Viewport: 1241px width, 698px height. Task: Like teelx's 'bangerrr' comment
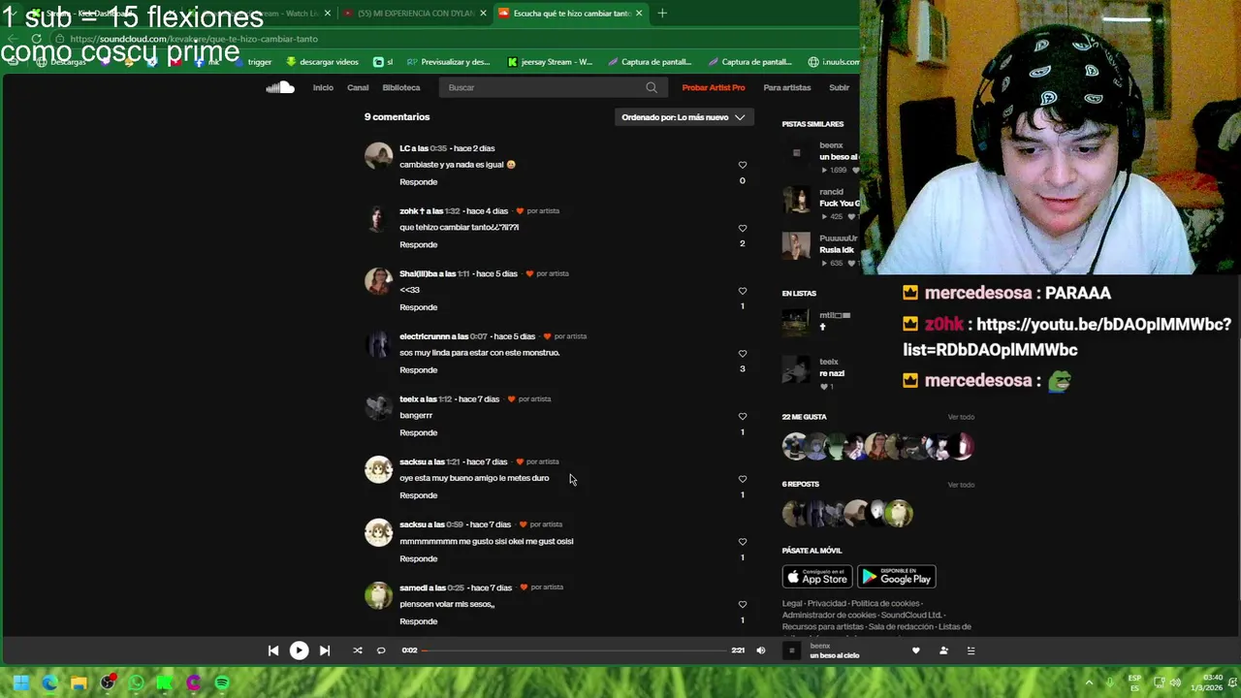(x=743, y=416)
